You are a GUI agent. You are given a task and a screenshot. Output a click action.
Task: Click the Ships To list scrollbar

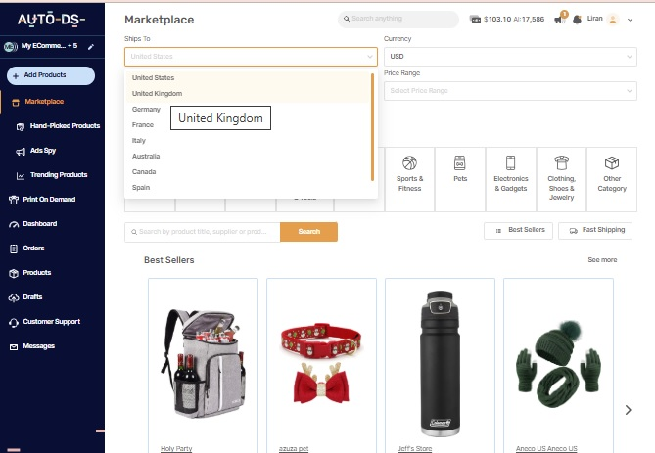372,127
